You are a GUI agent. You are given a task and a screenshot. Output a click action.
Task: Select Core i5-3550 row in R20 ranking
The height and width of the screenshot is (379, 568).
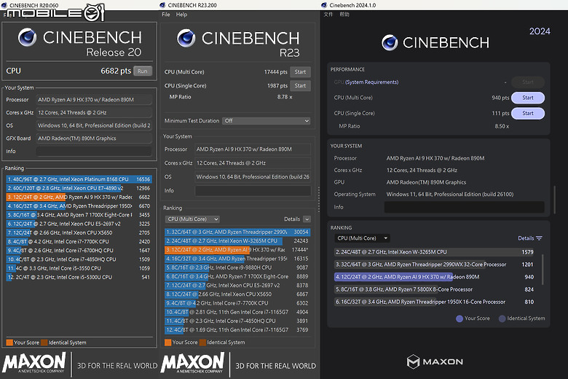pyautogui.click(x=79, y=268)
